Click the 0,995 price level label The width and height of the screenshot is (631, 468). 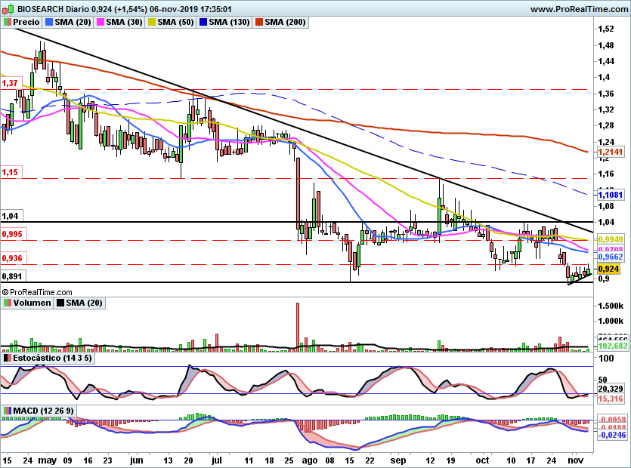(x=13, y=235)
